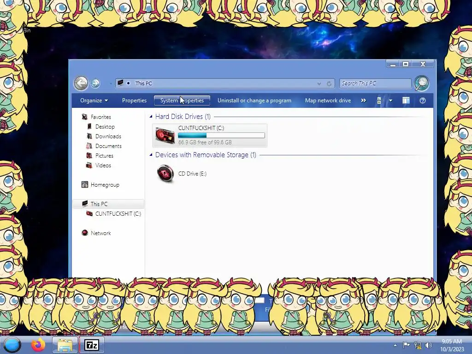Click the C: drive free space bar
The height and width of the screenshot is (354, 472).
click(221, 136)
